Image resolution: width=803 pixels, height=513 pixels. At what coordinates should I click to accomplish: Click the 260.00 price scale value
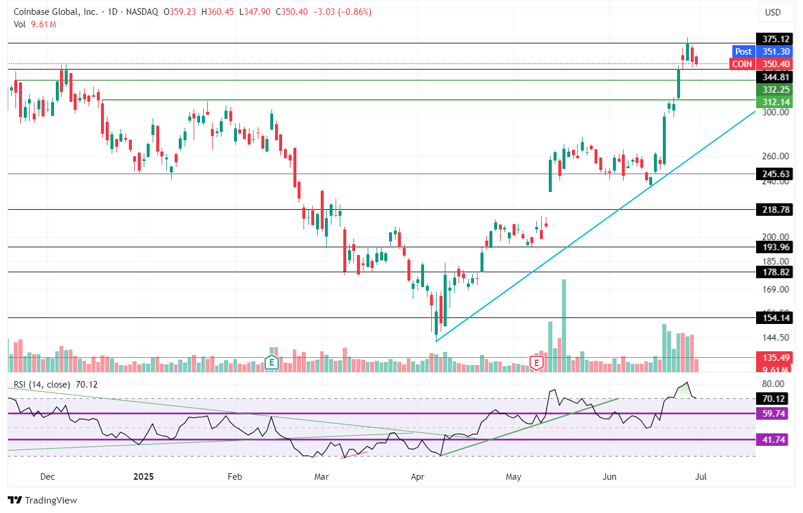click(775, 156)
